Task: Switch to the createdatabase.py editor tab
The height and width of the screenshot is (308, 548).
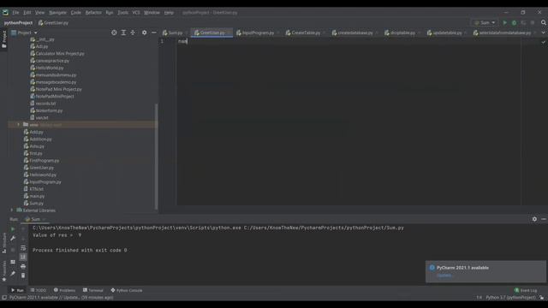Action: pyautogui.click(x=354, y=33)
